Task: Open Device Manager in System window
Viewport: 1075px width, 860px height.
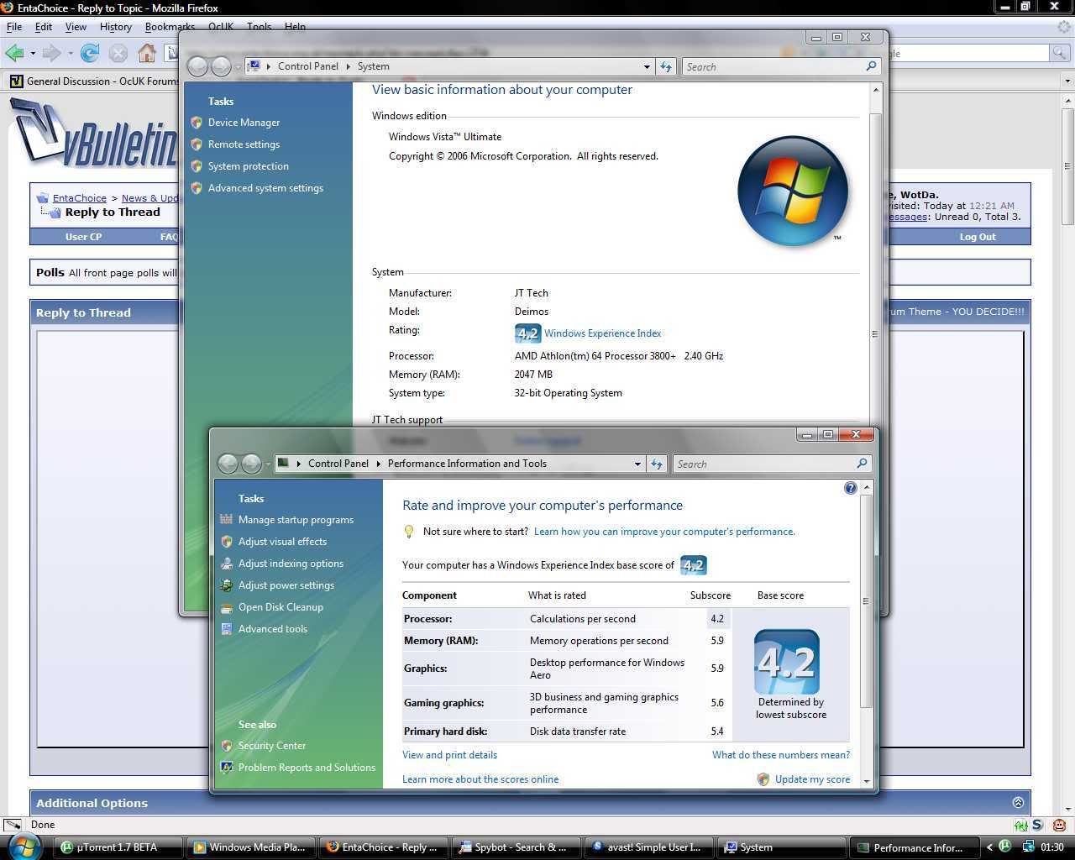Action: [x=244, y=123]
